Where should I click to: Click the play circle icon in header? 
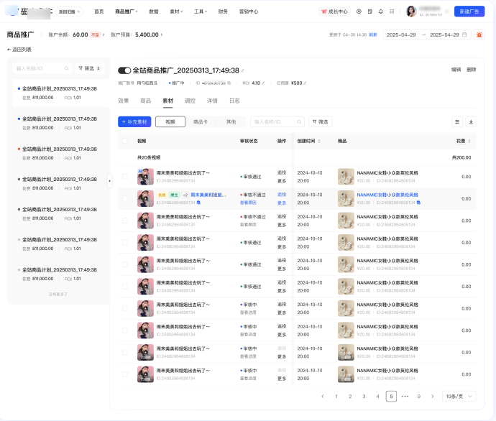click(x=359, y=11)
